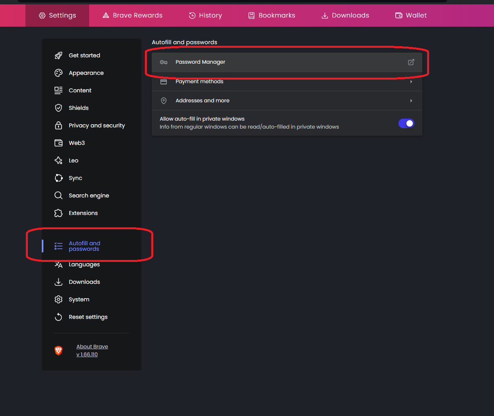The height and width of the screenshot is (416, 494).
Task: Click the Reset settings arrow icon
Action: (59, 317)
